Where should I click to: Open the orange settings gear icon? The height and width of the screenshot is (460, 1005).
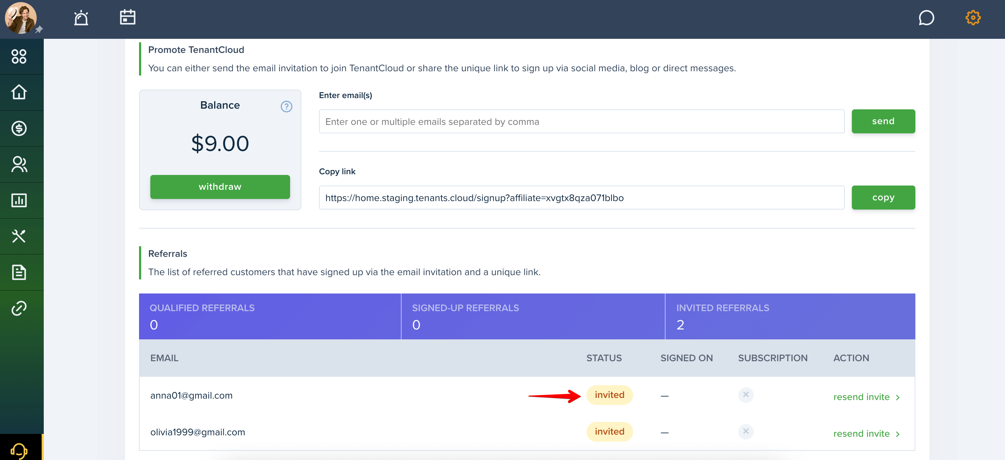973,18
